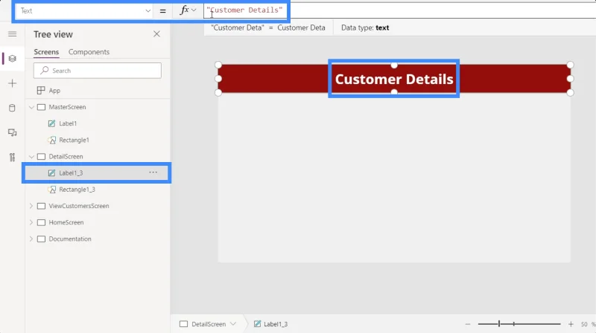Click the Label1 label icon in tree
The image size is (596, 333).
tap(51, 123)
